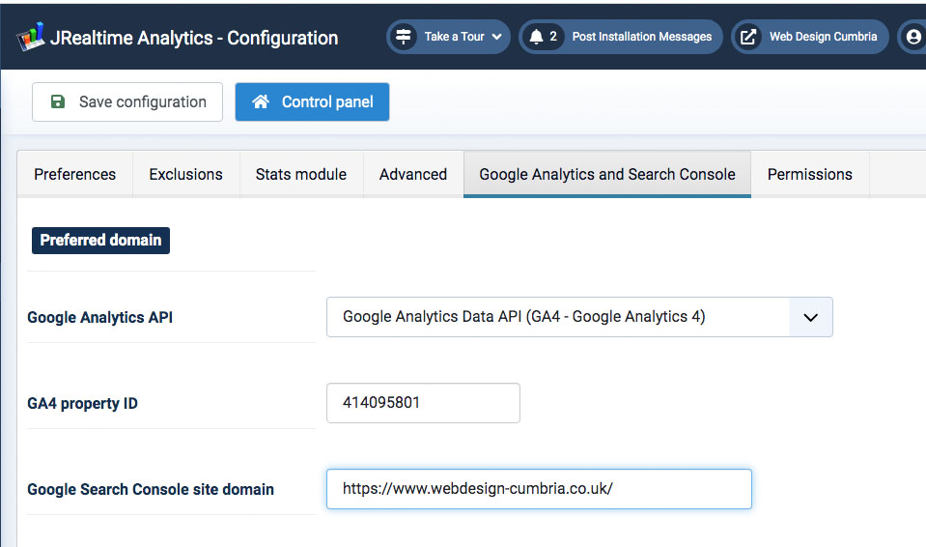926x547 pixels.
Task: Click the signpost icon in Take a Tour
Action: 404,37
